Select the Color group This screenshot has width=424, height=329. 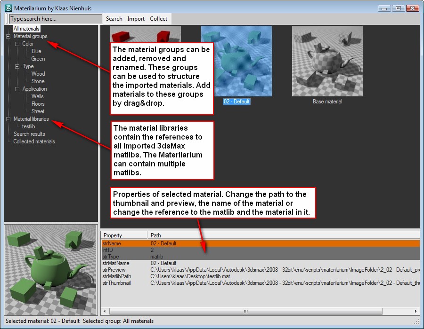[x=28, y=44]
